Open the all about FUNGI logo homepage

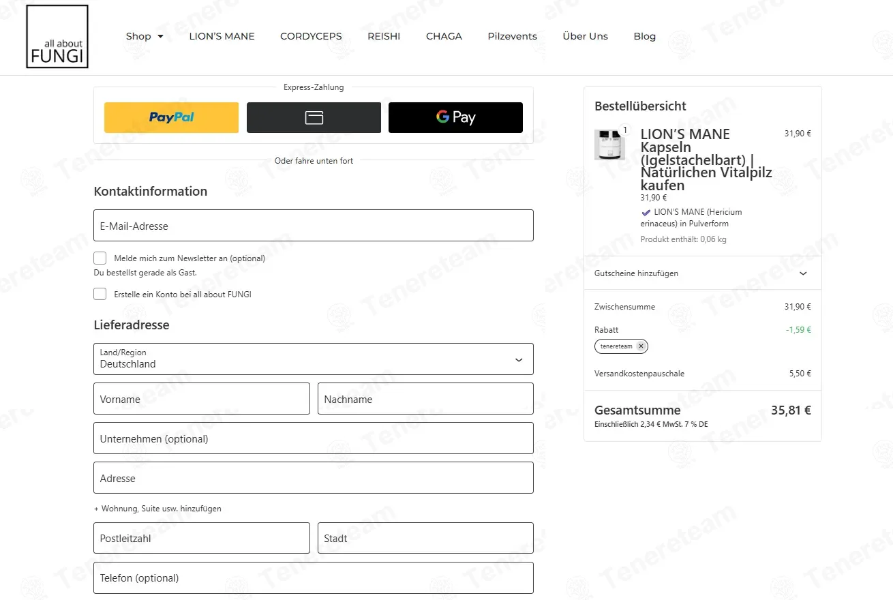coord(57,37)
